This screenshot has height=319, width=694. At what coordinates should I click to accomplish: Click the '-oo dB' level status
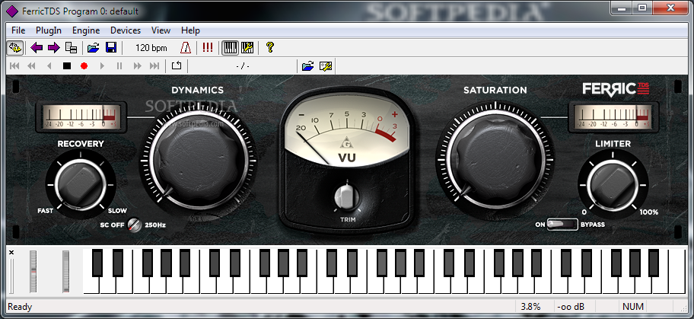tap(571, 306)
